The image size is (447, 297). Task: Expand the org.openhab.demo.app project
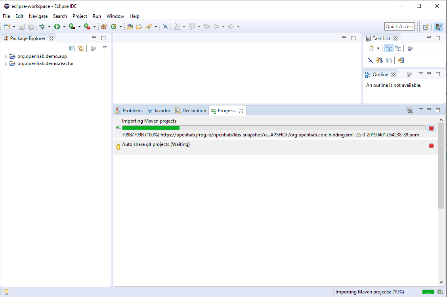(6, 56)
